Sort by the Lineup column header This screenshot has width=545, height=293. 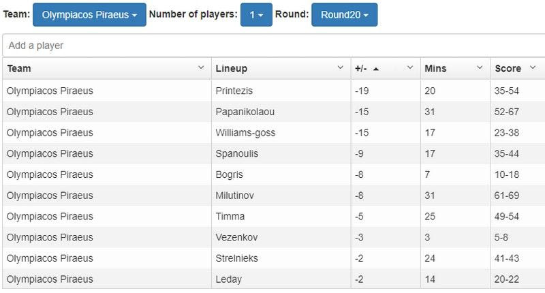[232, 69]
